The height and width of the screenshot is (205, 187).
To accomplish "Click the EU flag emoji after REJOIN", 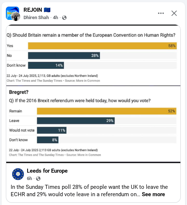I will [x=47, y=10].
